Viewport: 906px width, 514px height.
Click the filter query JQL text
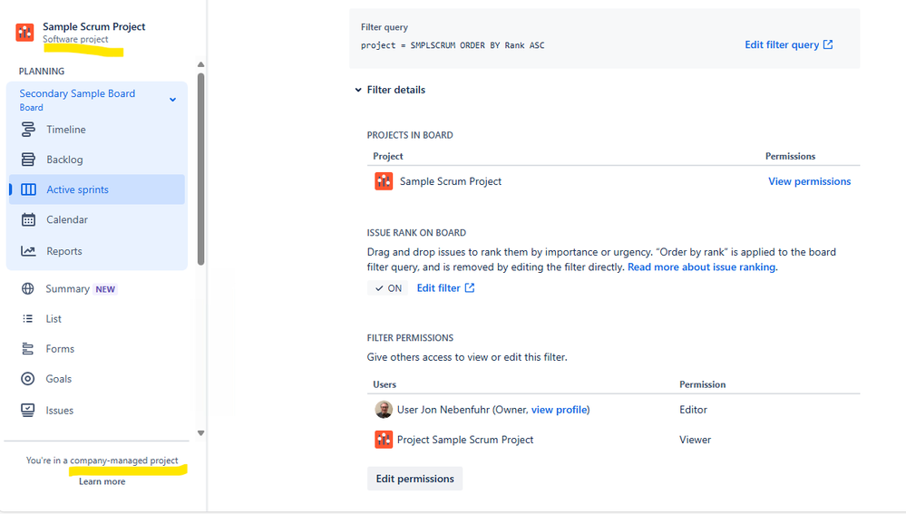pos(453,45)
